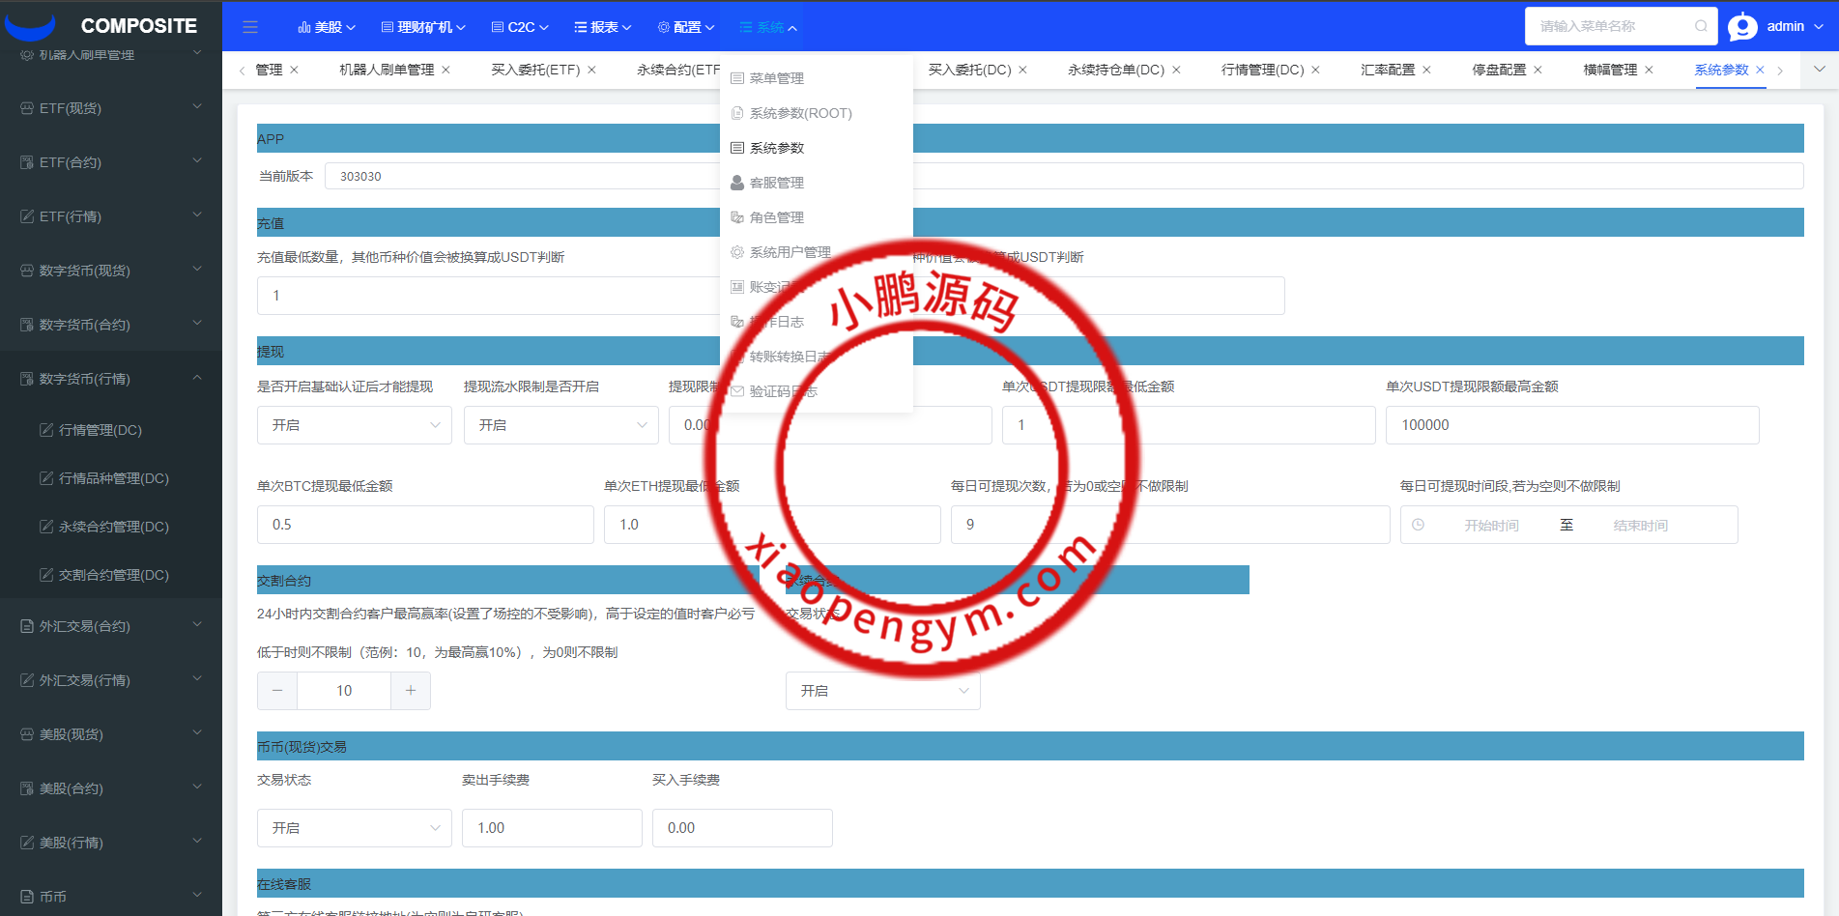The image size is (1839, 916).
Task: Switch to 汇率配置 tab
Action: pos(1387,70)
